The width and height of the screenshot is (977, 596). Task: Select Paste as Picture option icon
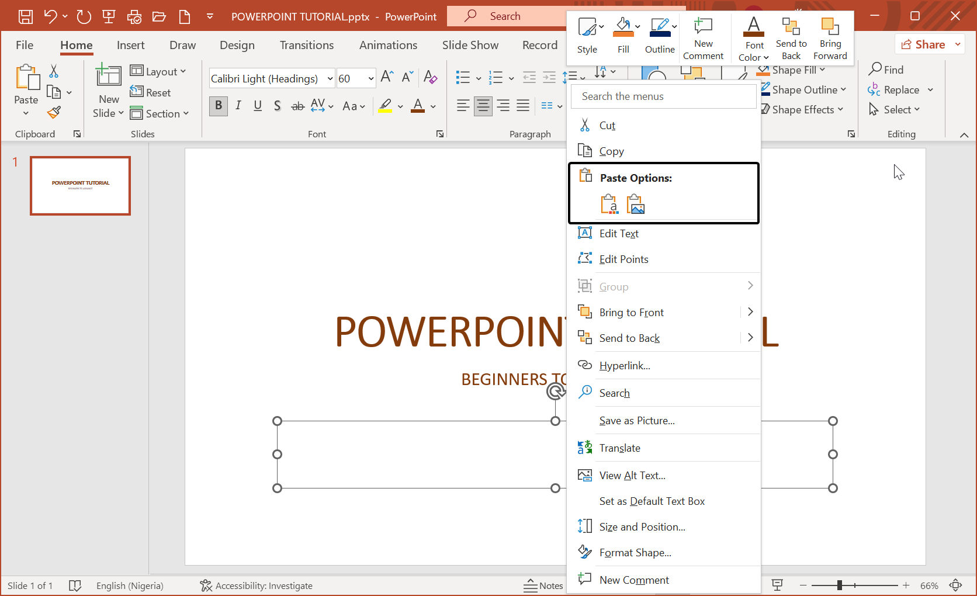tap(635, 205)
